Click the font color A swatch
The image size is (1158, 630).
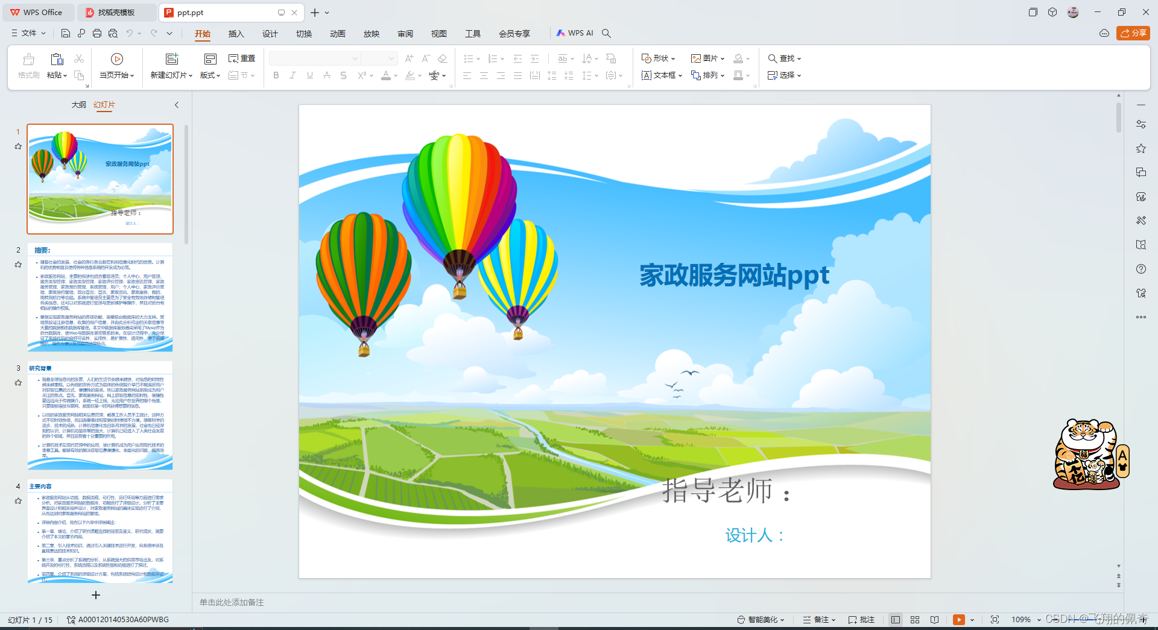point(386,75)
